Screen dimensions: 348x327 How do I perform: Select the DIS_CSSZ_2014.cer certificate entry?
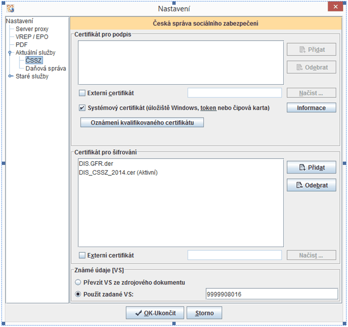coord(118,173)
